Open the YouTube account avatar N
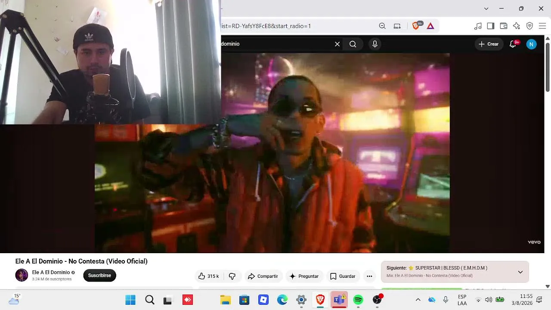This screenshot has width=551, height=310. pos(532,44)
